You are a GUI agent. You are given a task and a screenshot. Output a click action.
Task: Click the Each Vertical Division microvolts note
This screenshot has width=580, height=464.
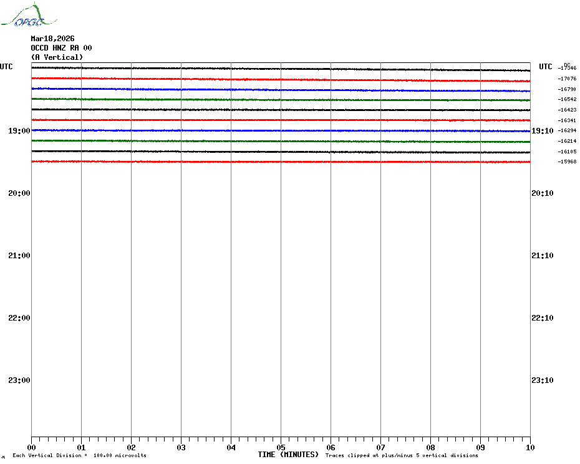[x=80, y=455]
